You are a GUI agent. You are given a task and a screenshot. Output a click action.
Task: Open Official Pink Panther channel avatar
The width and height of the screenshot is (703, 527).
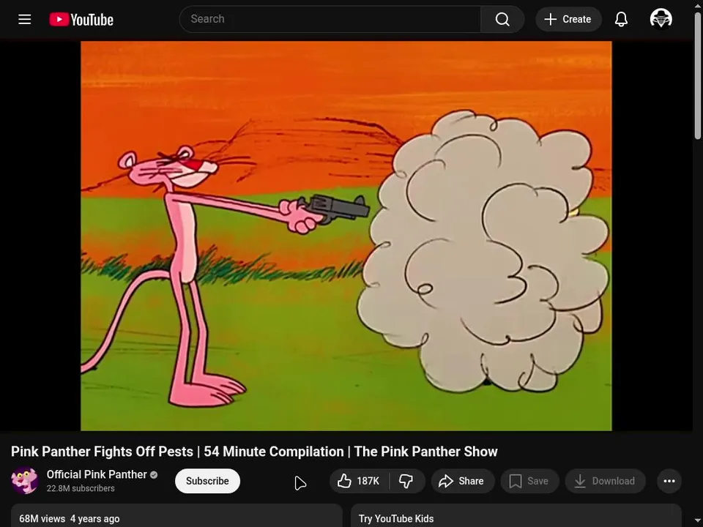point(25,480)
